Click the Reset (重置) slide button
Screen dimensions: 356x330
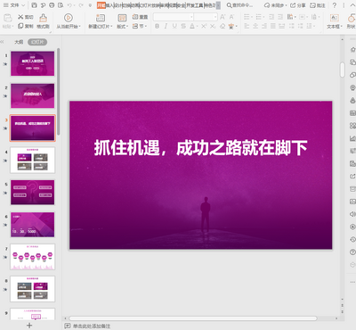(x=140, y=17)
